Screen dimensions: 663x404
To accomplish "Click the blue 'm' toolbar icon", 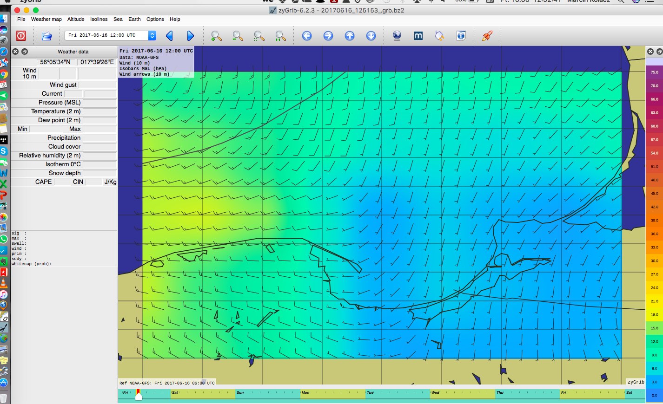I will tap(418, 36).
